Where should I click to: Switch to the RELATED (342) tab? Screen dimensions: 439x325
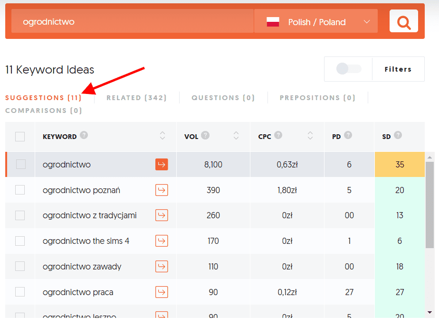136,97
